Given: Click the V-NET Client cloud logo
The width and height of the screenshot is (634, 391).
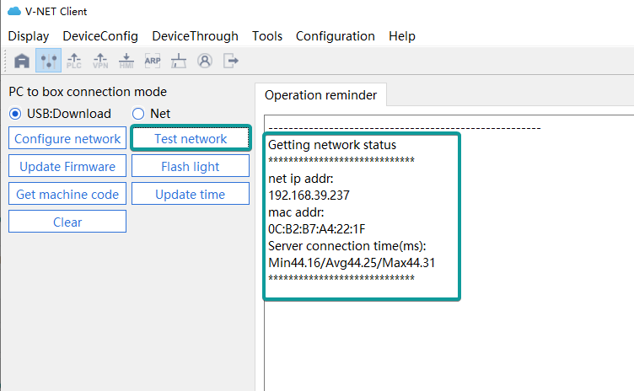Looking at the screenshot, I should coord(14,11).
